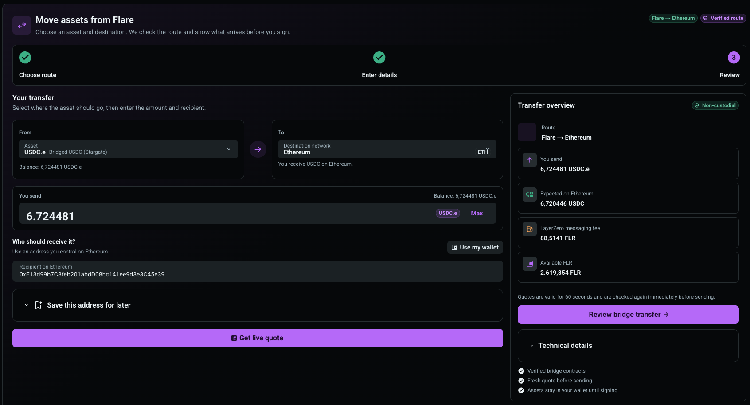The width and height of the screenshot is (750, 405).
Task: Open the Asset USDC.e dropdown
Action: [x=128, y=149]
